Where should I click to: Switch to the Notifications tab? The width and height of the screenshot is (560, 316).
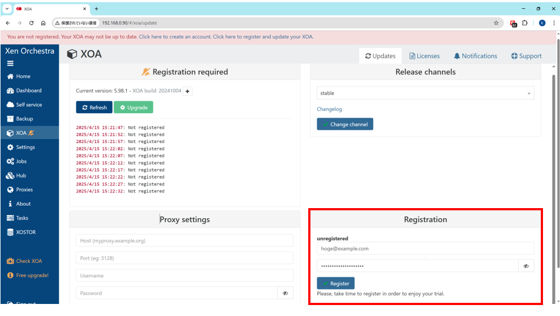[x=475, y=56]
